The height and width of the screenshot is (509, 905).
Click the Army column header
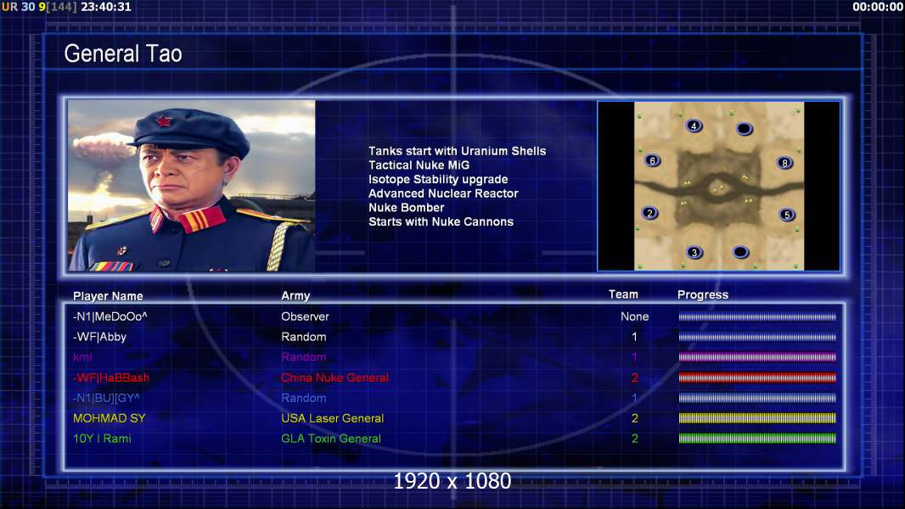click(x=295, y=296)
